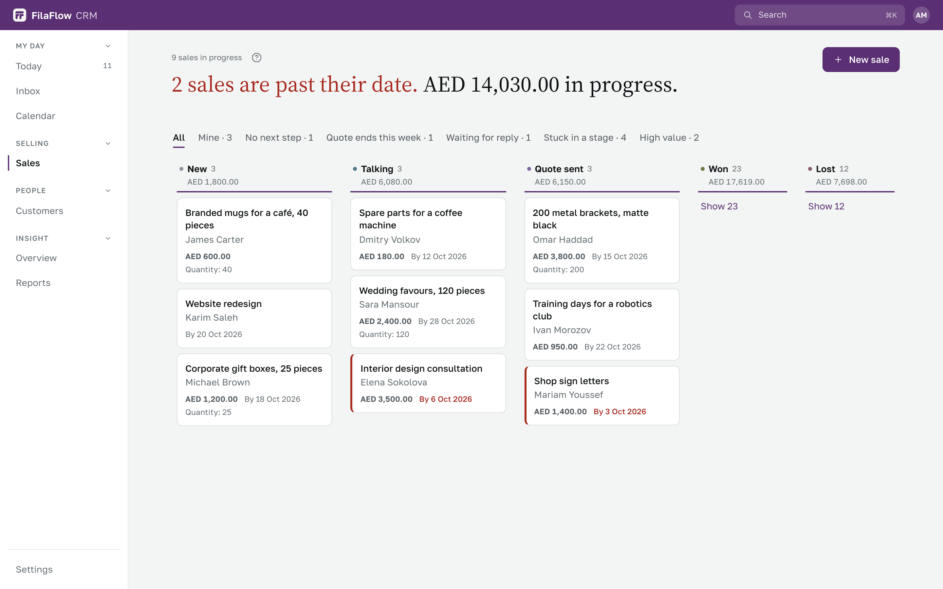The width and height of the screenshot is (943, 589).
Task: Collapse the Insight section chevron
Action: (x=108, y=239)
